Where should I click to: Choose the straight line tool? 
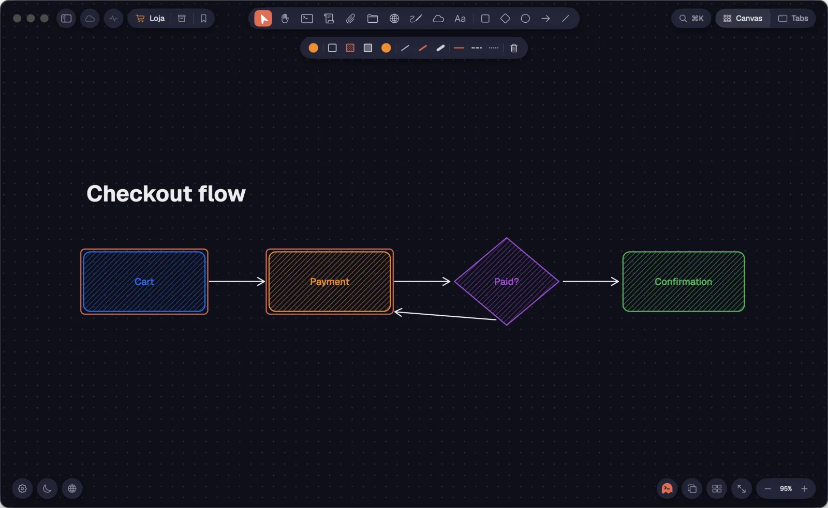point(566,19)
